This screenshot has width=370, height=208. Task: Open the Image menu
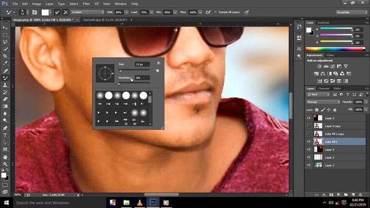(36, 4)
